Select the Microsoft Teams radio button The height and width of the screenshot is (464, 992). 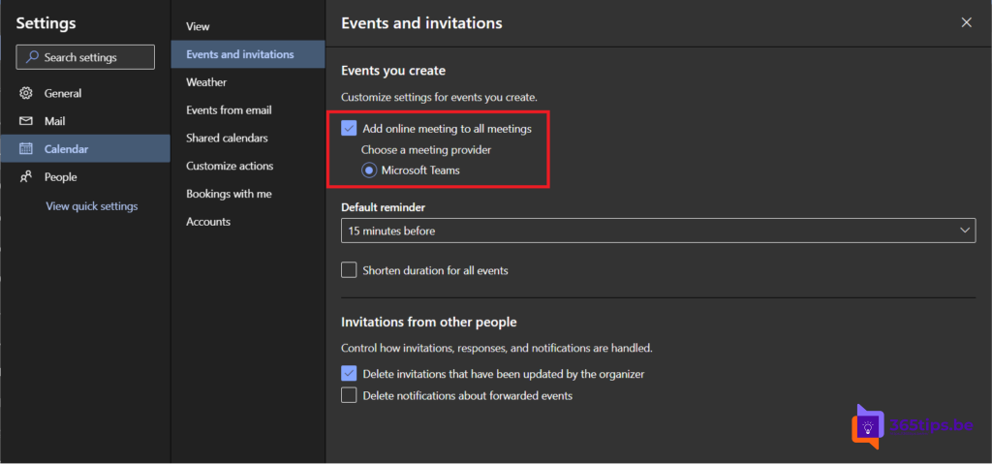[x=369, y=170]
